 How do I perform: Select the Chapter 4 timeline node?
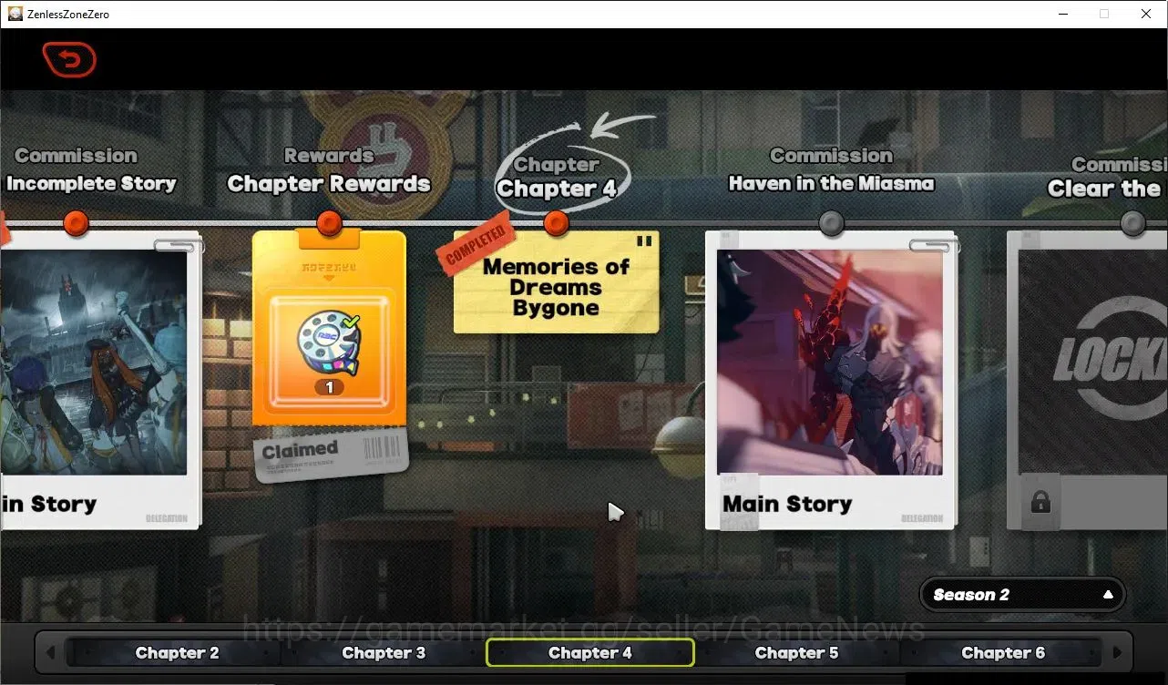556,222
